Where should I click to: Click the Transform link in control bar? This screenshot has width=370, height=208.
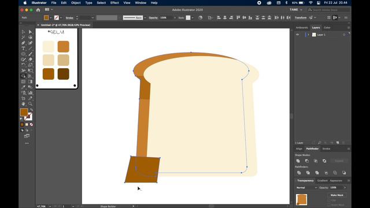tap(301, 18)
